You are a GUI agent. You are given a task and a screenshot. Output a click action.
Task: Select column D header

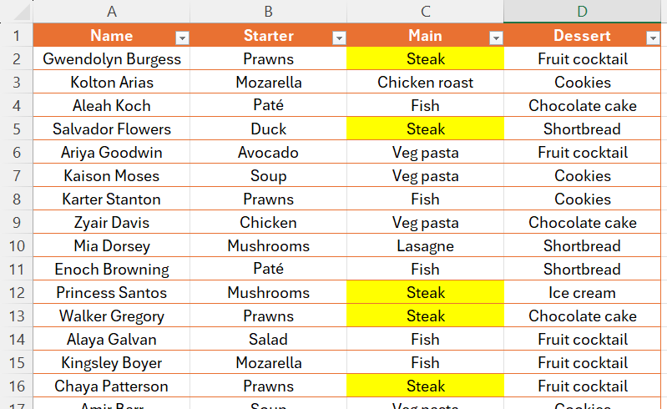pyautogui.click(x=582, y=12)
